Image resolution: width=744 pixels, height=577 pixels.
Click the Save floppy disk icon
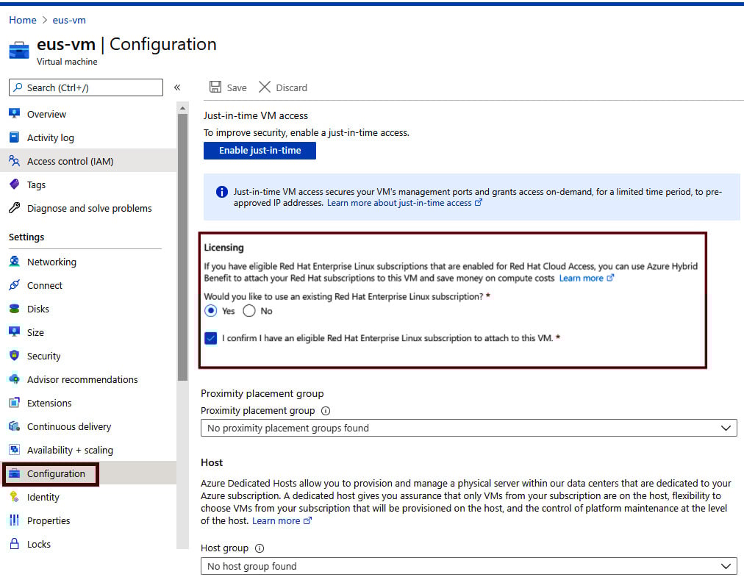(x=215, y=87)
